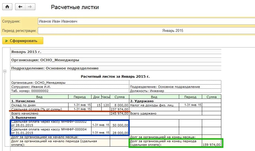The height and width of the screenshot is (151, 255).
Task: Click the Часы column header
Action: 106,97
